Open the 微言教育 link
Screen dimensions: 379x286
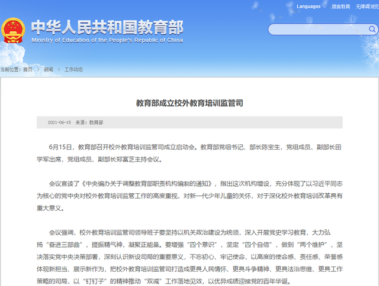(341, 6)
